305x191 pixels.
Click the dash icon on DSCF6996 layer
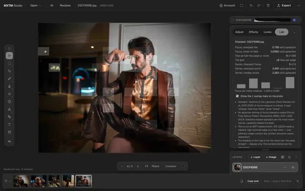coord(285,168)
